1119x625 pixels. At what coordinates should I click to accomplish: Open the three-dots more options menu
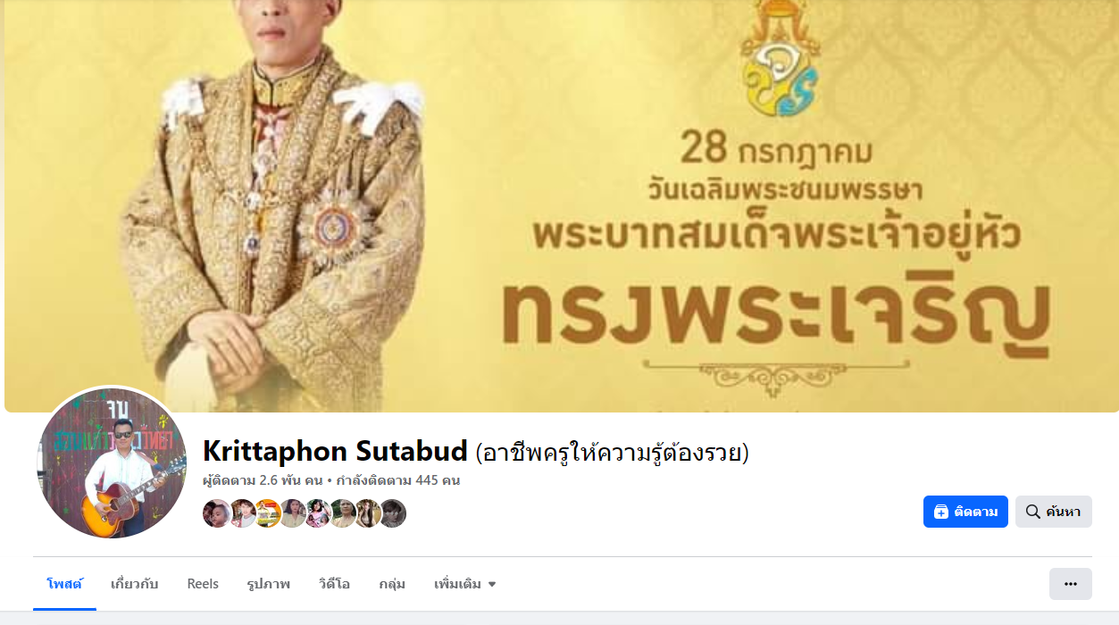coord(1070,584)
